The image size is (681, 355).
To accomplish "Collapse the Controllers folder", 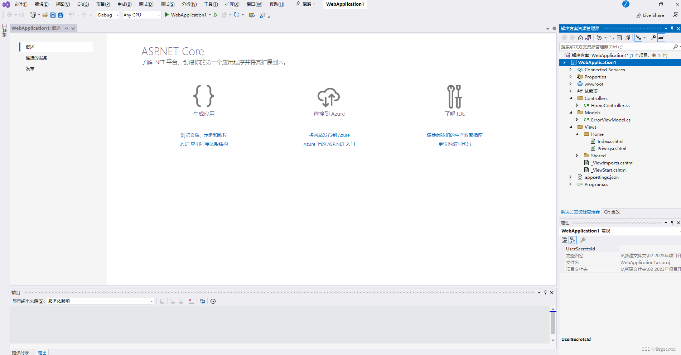I will [571, 98].
